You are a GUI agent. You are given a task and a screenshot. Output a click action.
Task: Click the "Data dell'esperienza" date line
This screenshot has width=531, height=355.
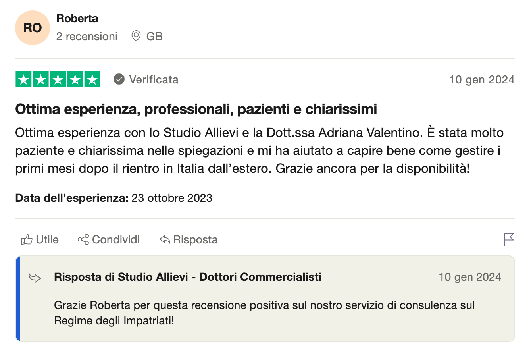pyautogui.click(x=114, y=198)
